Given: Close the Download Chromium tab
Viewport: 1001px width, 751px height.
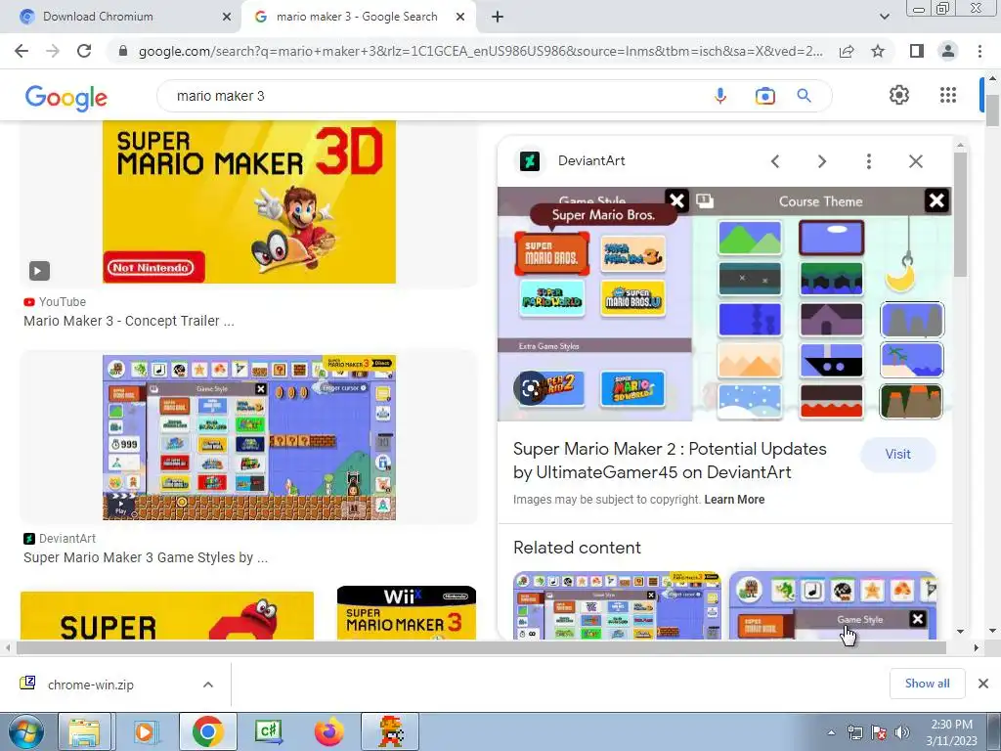Looking at the screenshot, I should [x=227, y=17].
